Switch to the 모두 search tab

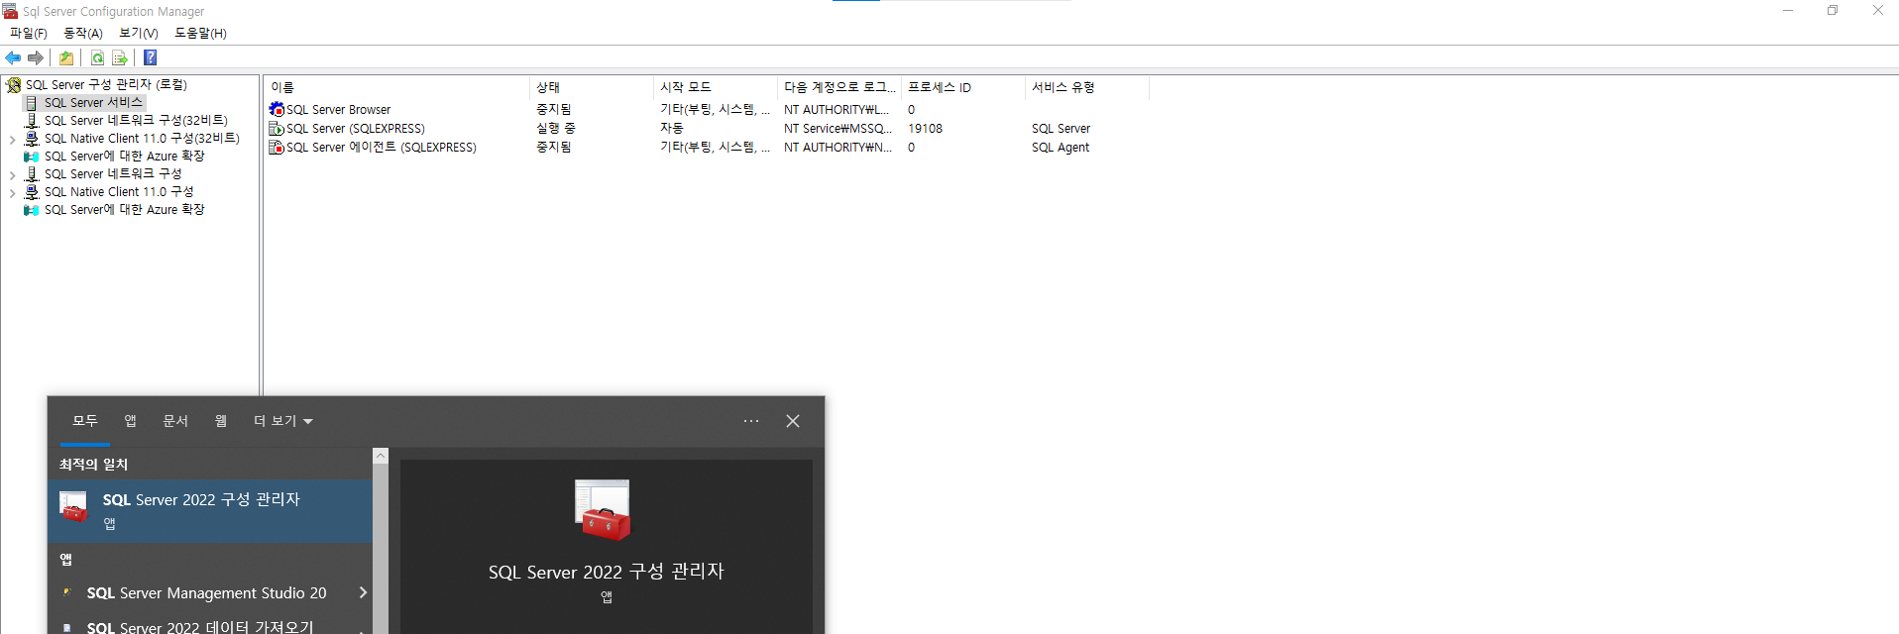(85, 421)
